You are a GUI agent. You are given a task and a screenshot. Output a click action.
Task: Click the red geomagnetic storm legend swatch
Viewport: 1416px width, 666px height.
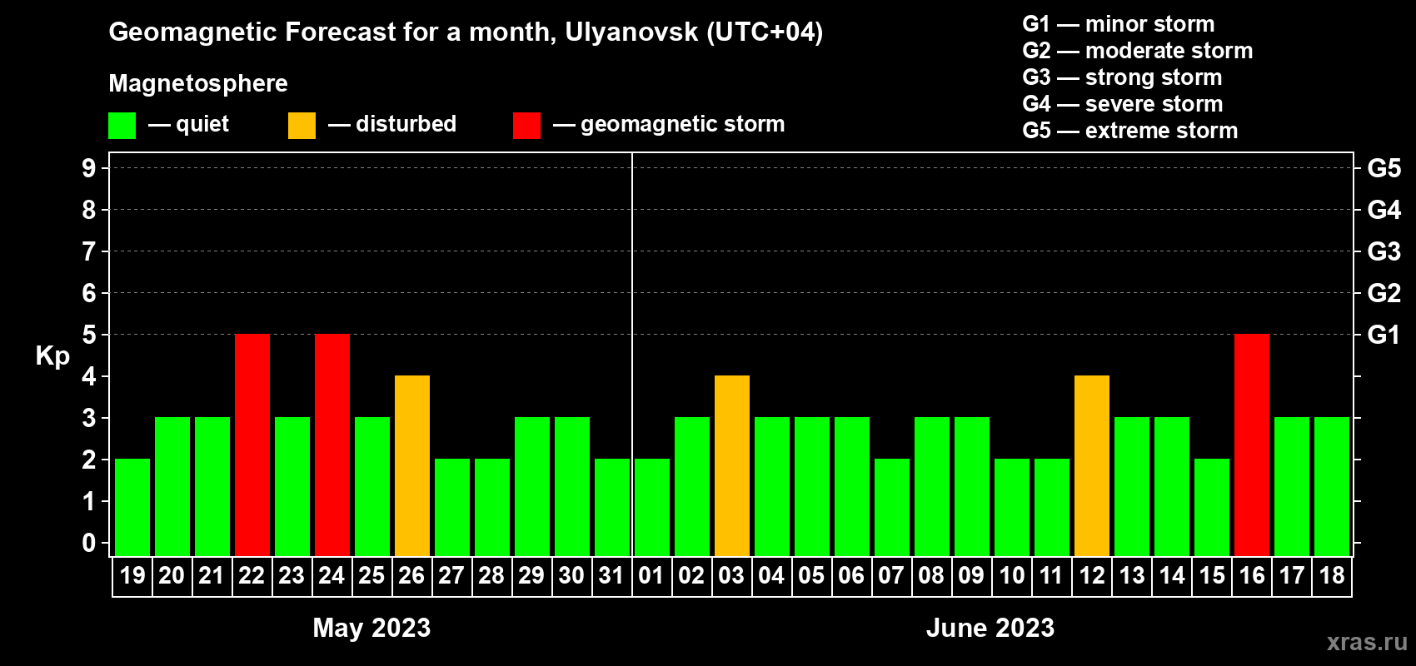(526, 126)
